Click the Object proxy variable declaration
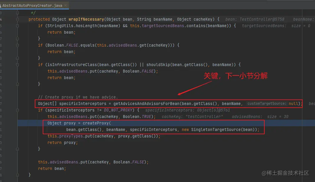 pyautogui.click(x=62, y=123)
